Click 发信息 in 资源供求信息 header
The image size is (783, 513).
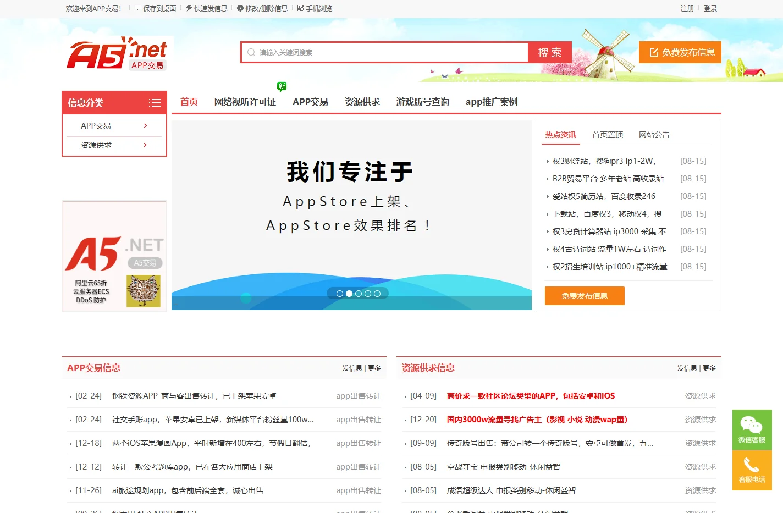tap(687, 368)
